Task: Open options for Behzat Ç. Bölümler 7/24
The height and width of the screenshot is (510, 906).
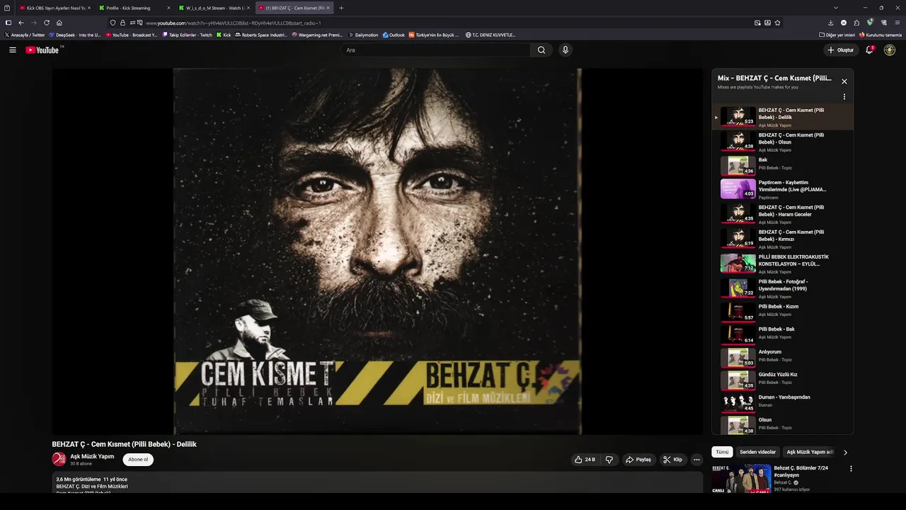Action: click(x=851, y=468)
